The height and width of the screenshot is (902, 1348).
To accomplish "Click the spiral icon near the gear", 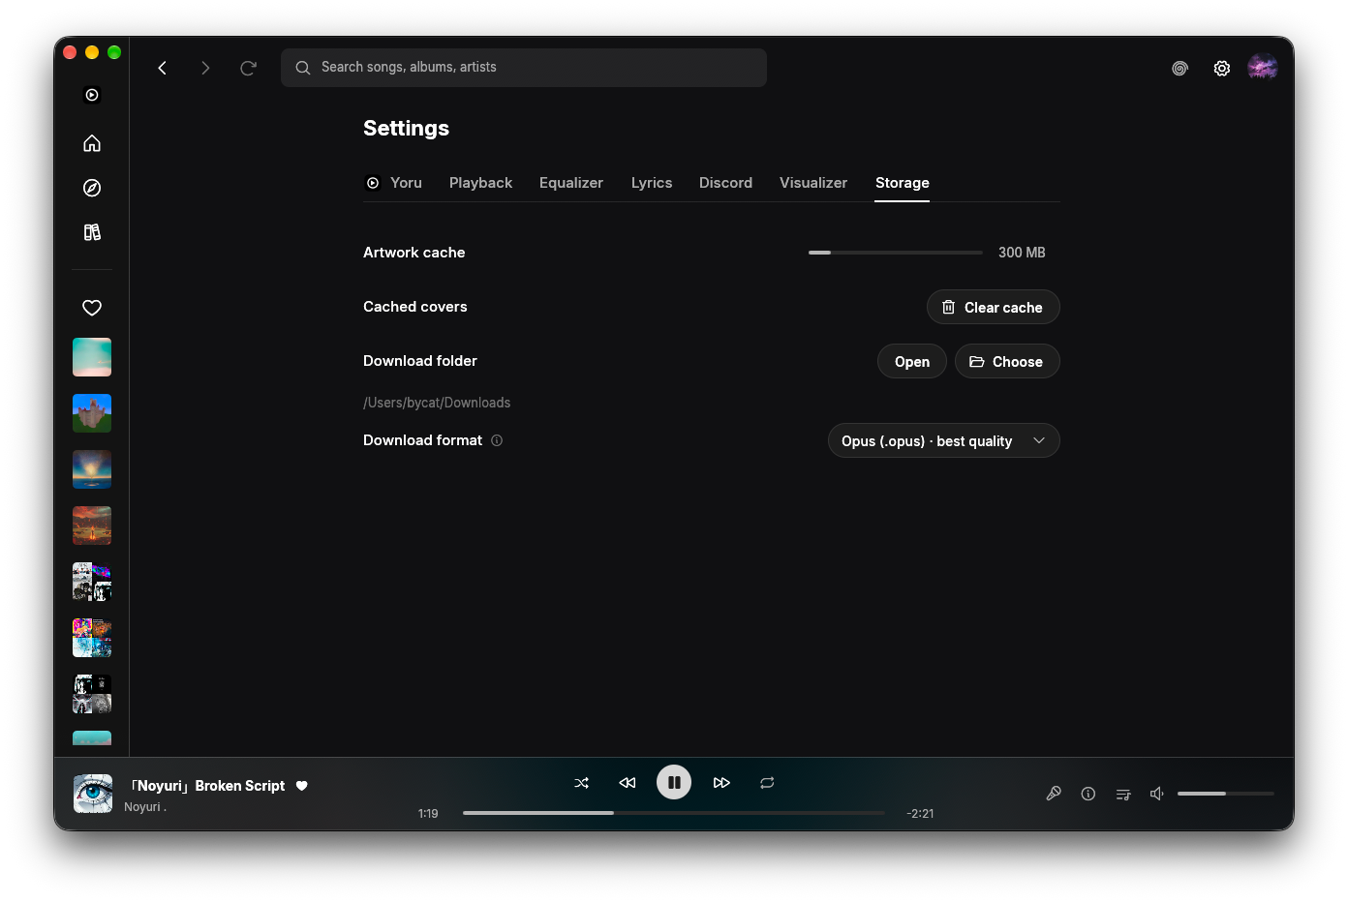I will pos(1179,69).
